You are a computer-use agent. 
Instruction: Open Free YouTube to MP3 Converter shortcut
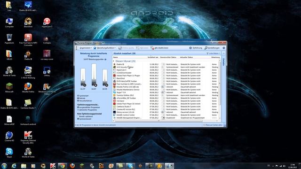point(28,40)
